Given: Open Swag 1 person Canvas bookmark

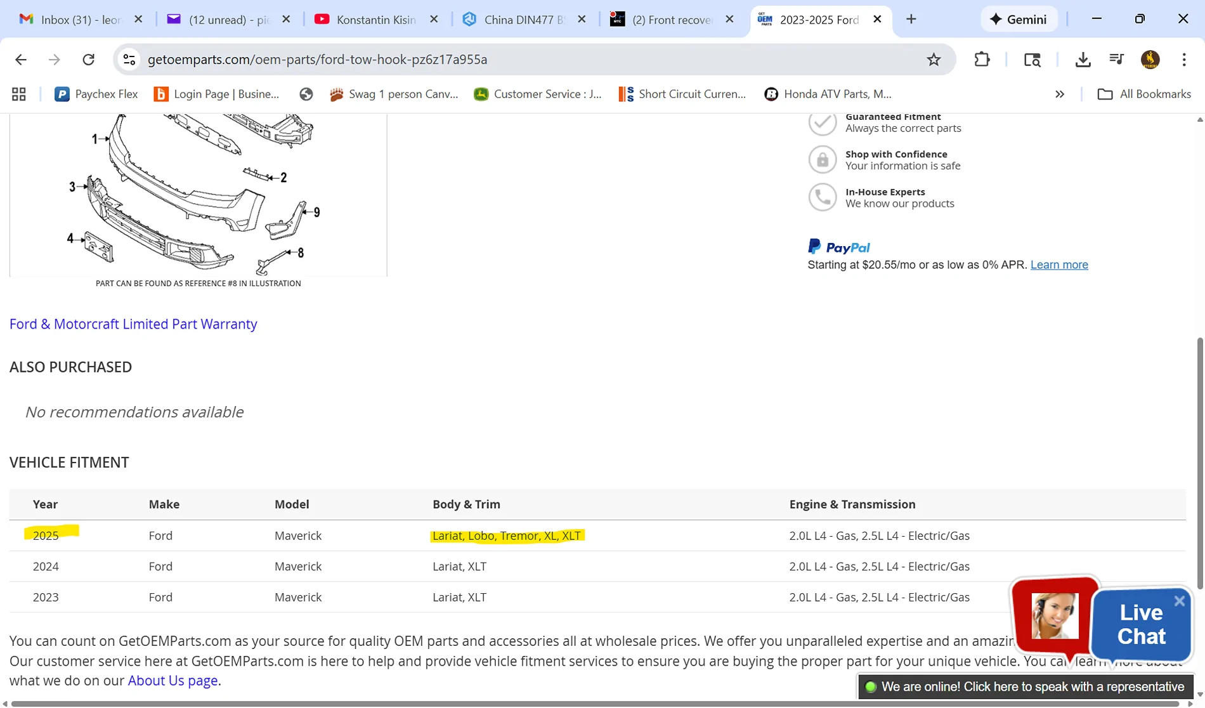Looking at the screenshot, I should (394, 94).
